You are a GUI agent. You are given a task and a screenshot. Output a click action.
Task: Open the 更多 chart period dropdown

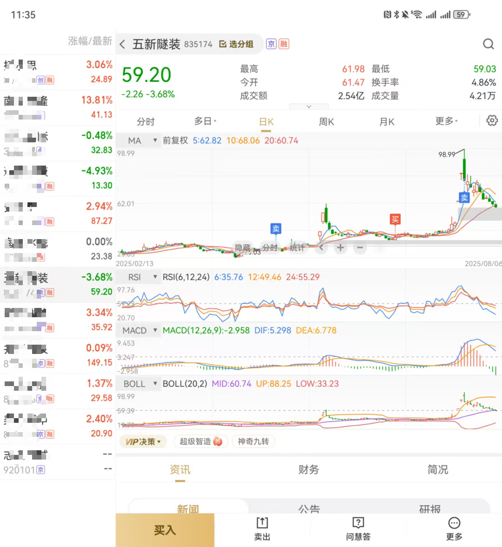(446, 121)
